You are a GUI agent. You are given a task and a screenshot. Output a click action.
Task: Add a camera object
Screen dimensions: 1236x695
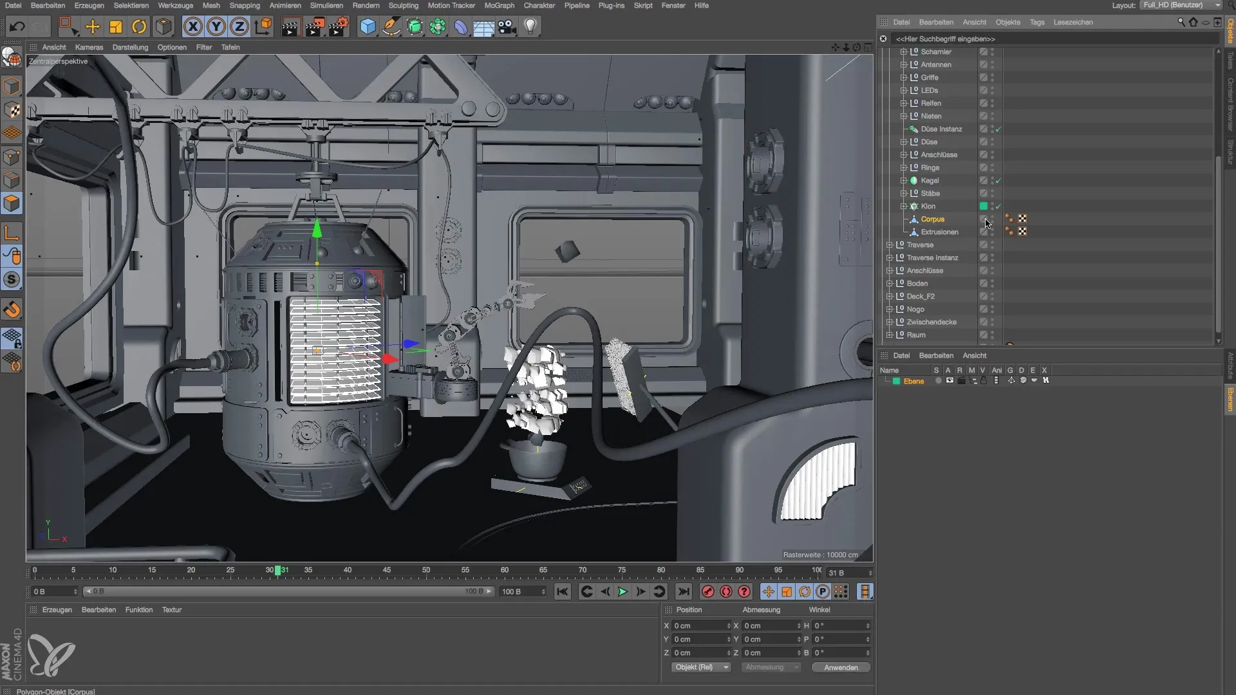[507, 27]
